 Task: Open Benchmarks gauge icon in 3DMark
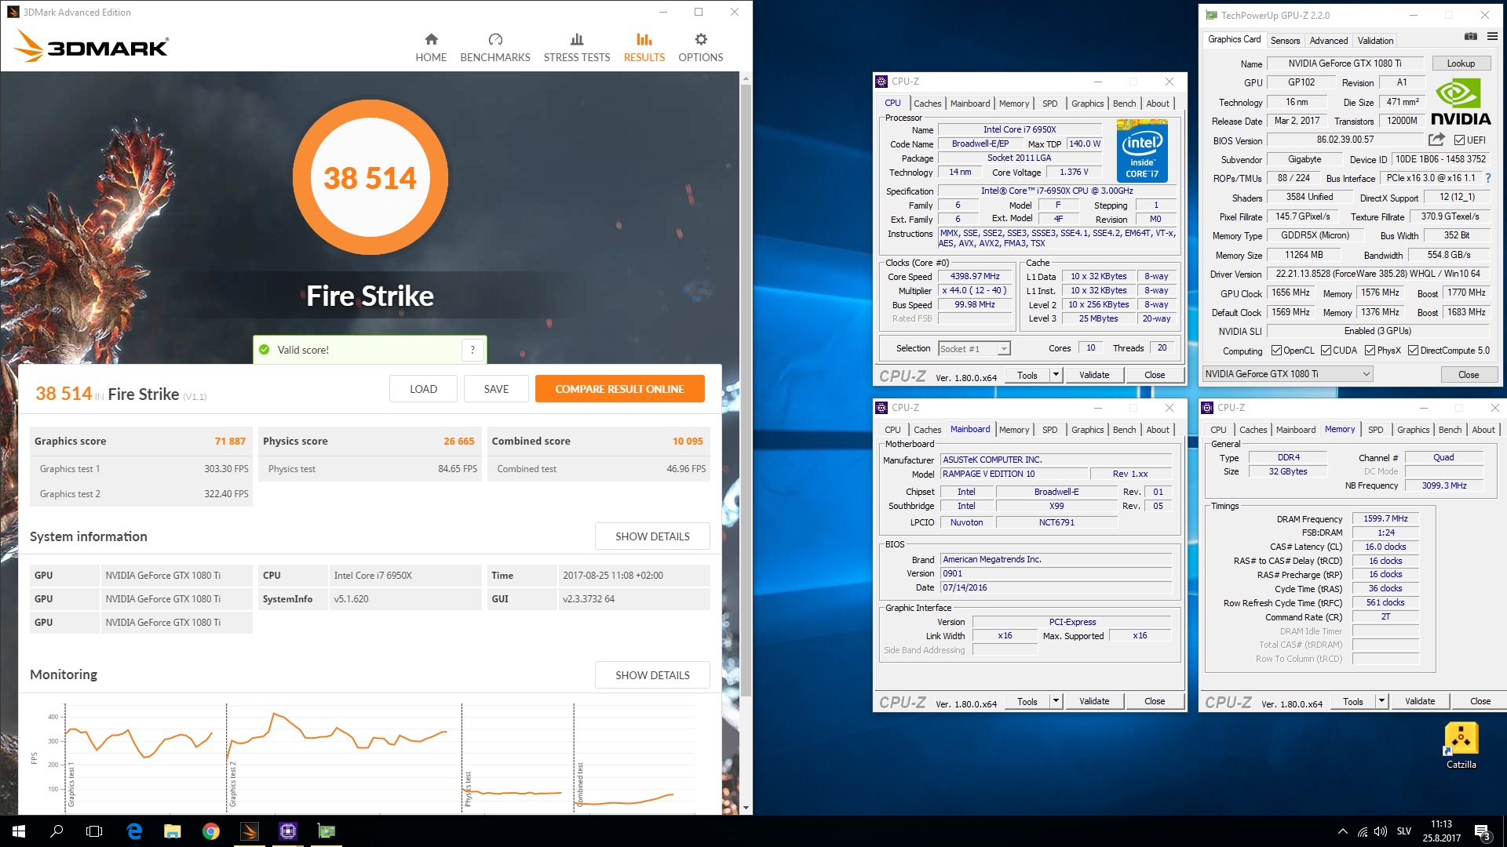coord(495,39)
